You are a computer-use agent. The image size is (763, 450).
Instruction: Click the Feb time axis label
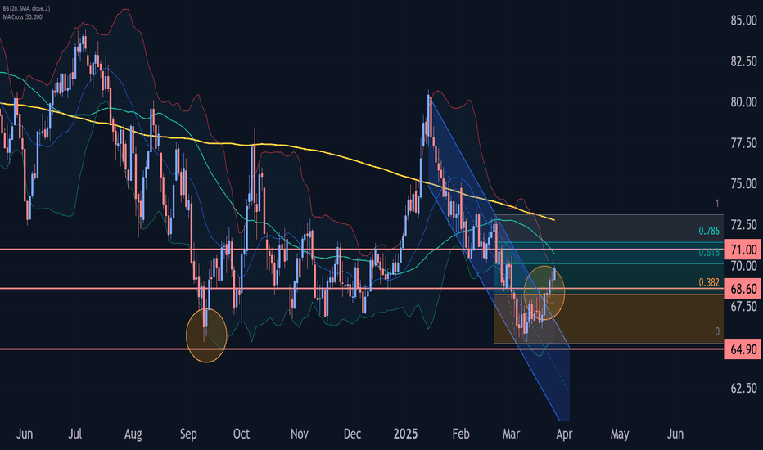461,434
